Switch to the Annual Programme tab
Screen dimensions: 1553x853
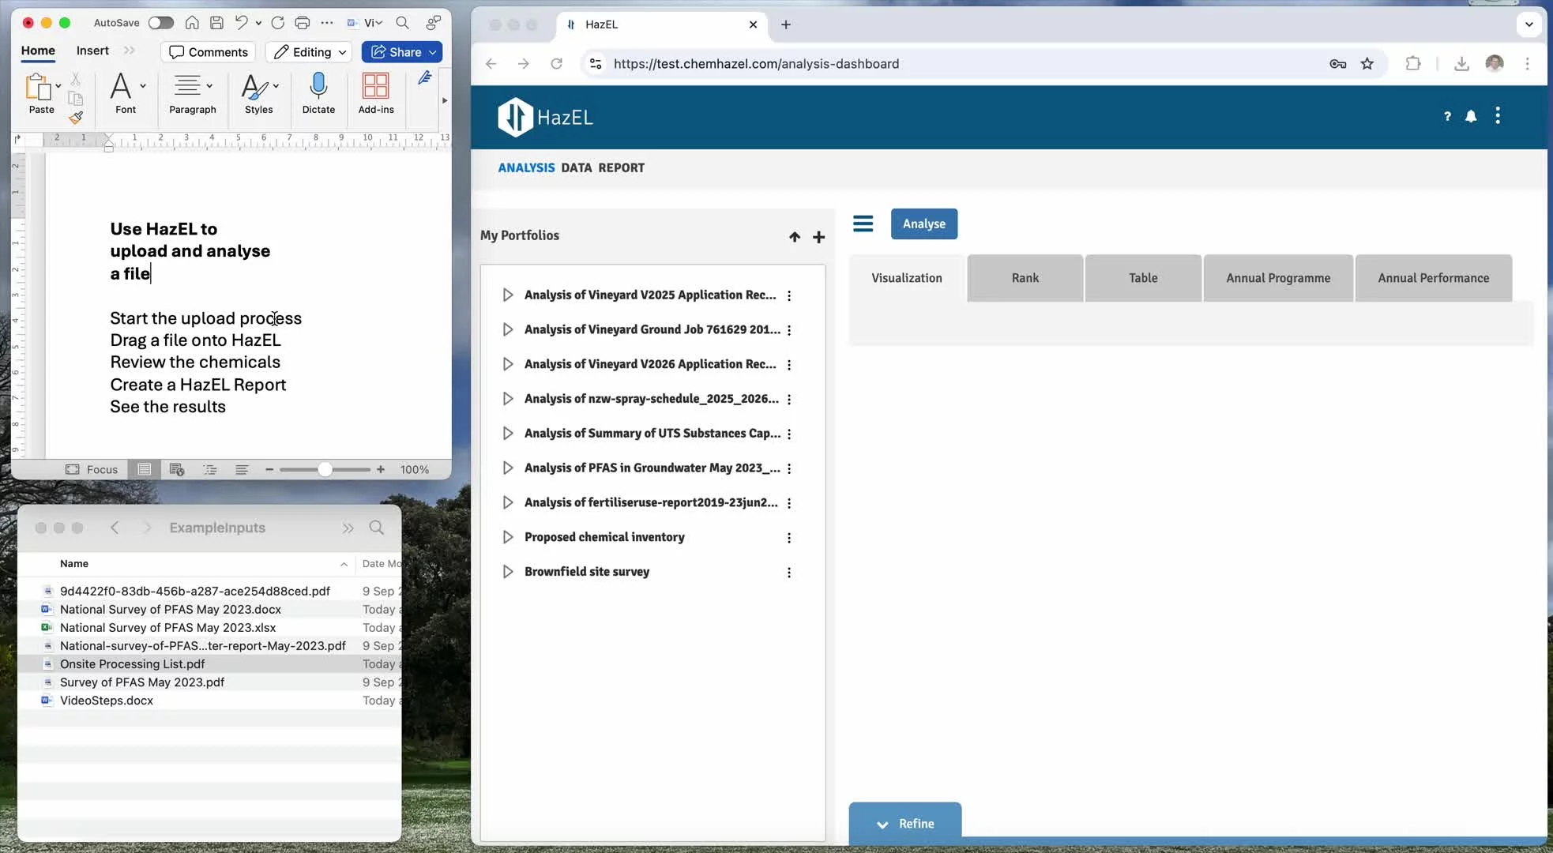point(1277,278)
